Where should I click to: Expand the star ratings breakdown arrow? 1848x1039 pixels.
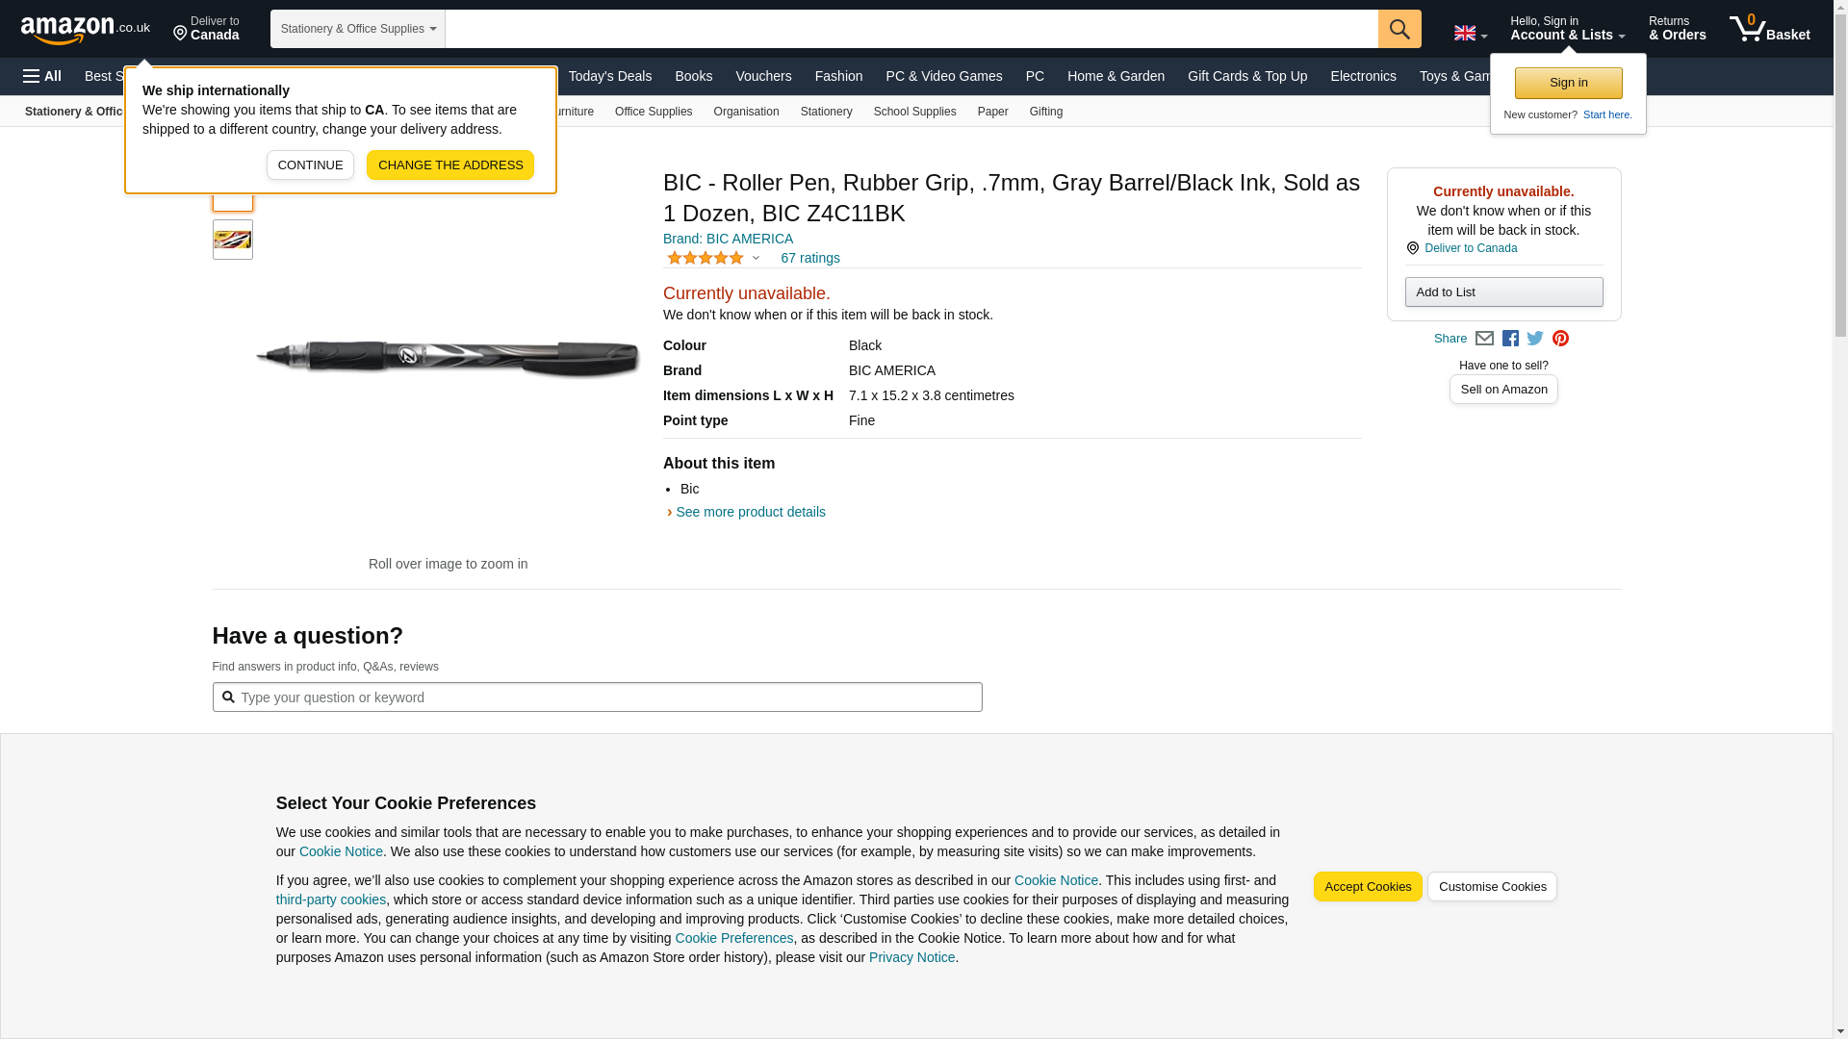tap(756, 258)
